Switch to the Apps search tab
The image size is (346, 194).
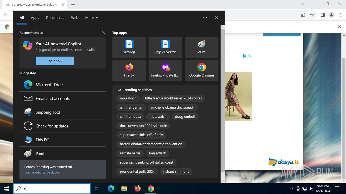click(x=35, y=18)
